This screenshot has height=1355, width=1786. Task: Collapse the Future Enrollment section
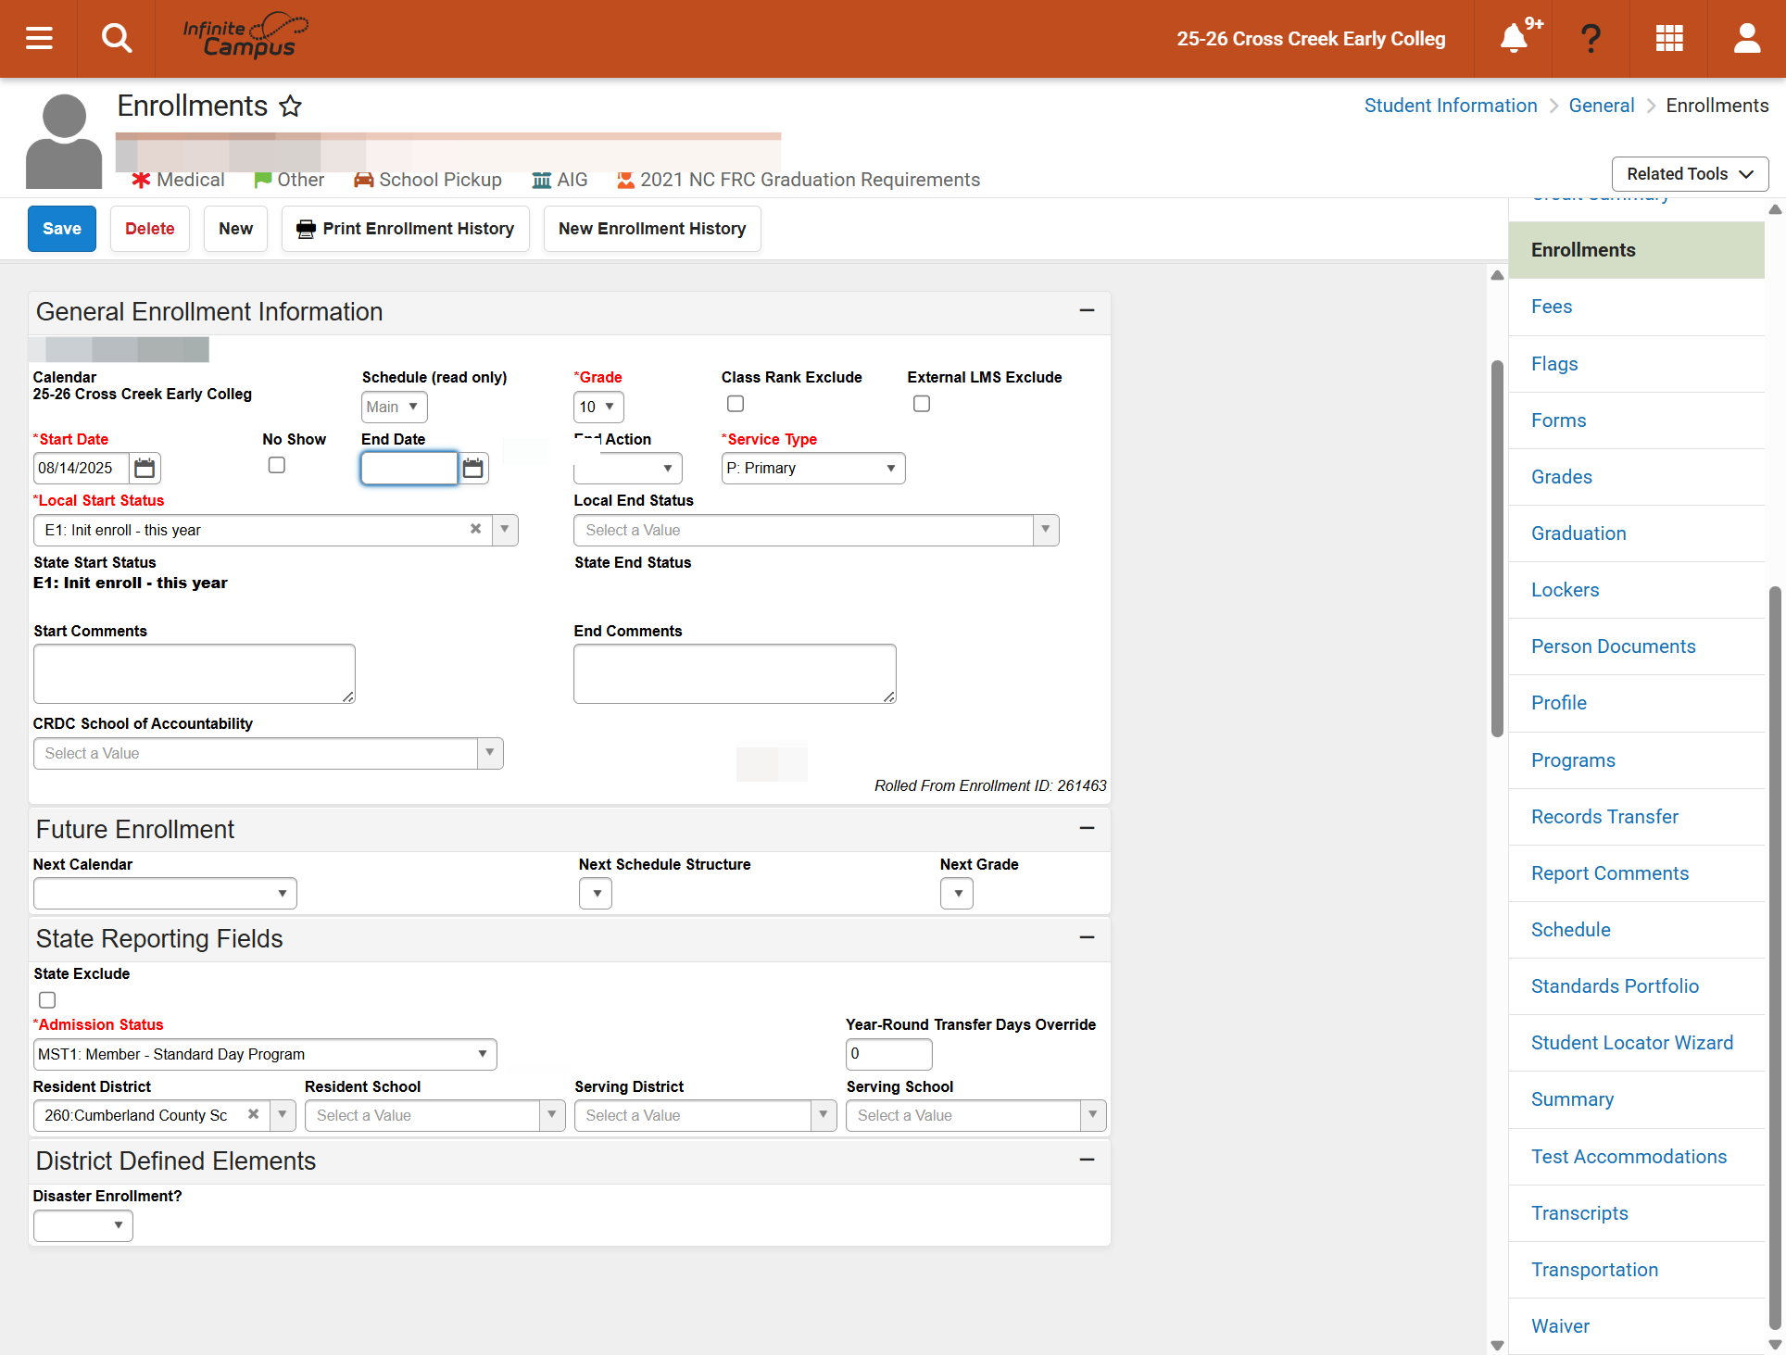point(1088,828)
